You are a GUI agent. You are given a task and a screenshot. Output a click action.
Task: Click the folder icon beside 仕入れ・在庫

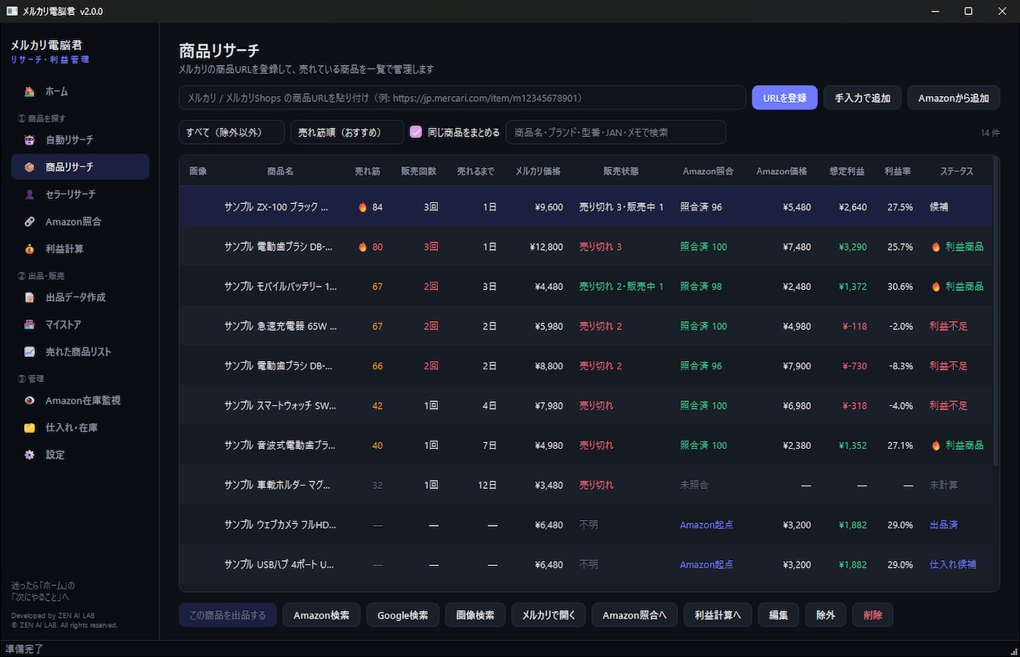(30, 428)
